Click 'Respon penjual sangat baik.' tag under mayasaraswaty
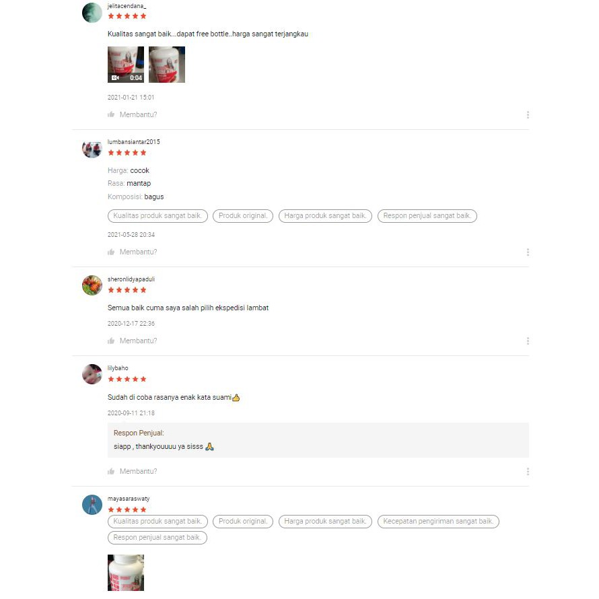The width and height of the screenshot is (599, 599). pyautogui.click(x=157, y=538)
